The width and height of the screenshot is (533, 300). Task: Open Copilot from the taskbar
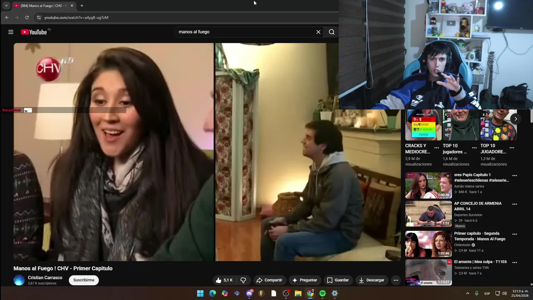[x=225, y=293]
